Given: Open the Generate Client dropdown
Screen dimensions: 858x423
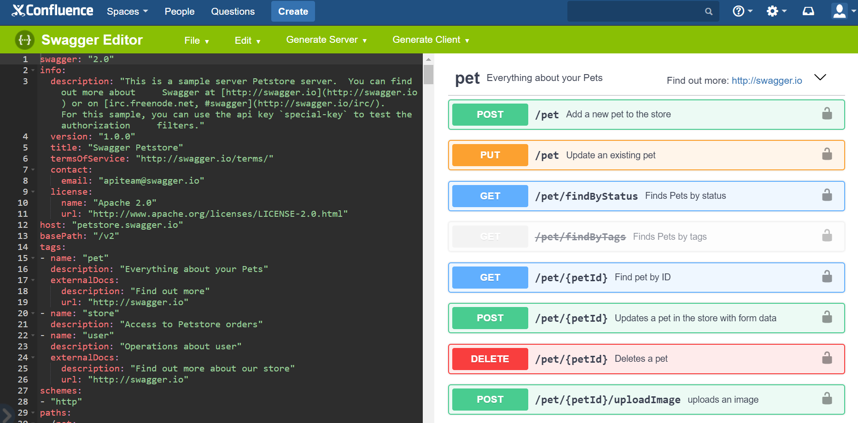Looking at the screenshot, I should tap(431, 40).
